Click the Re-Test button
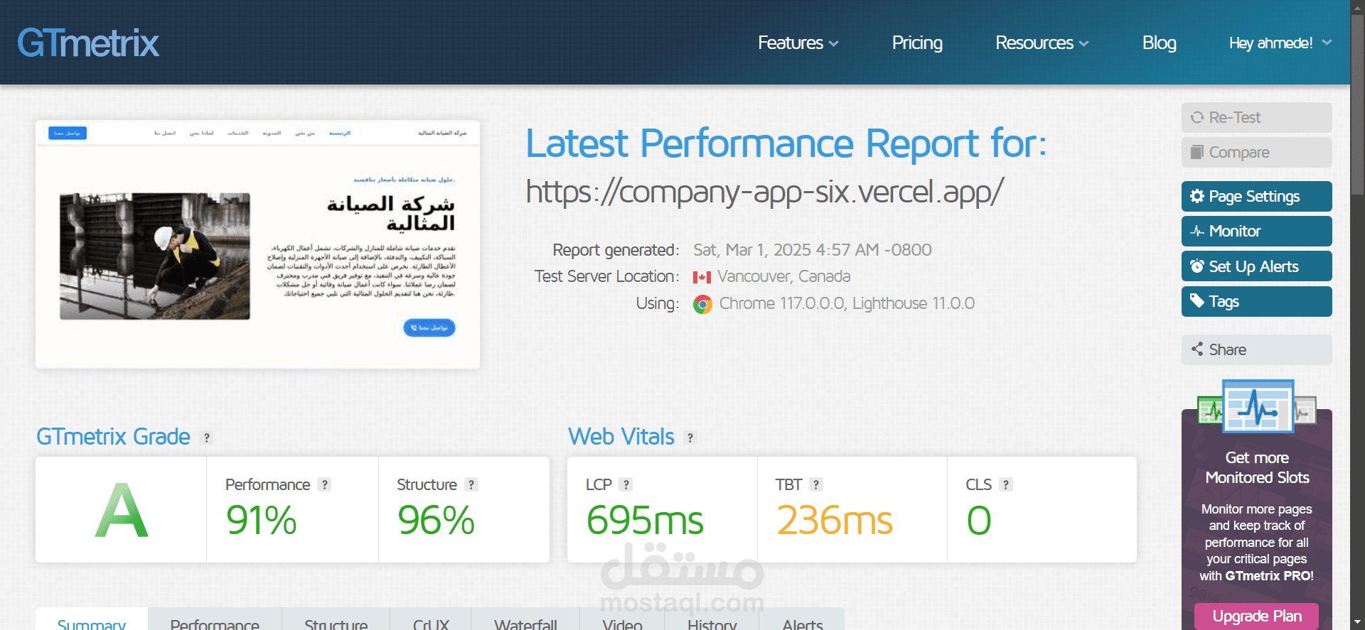 (1256, 117)
